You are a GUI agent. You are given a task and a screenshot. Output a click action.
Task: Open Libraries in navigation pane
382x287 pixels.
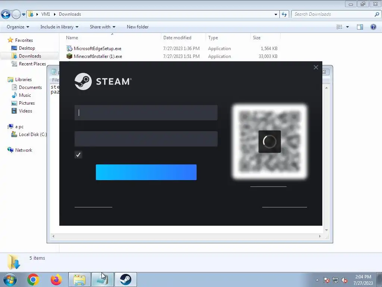click(x=24, y=80)
